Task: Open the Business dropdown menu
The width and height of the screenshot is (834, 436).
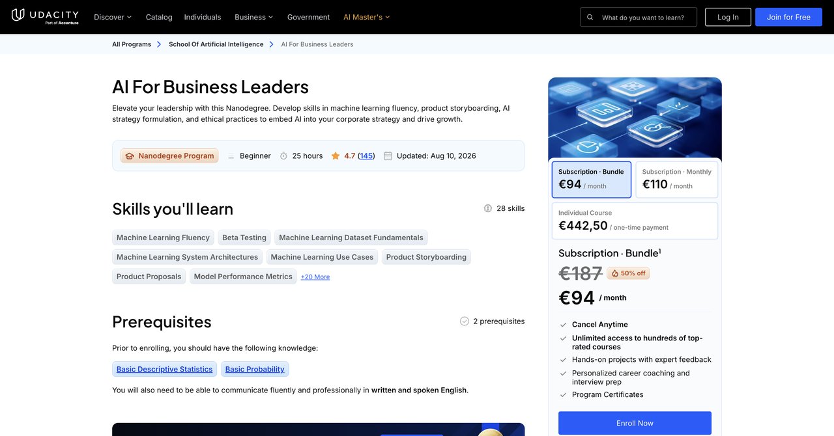Action: tap(254, 17)
